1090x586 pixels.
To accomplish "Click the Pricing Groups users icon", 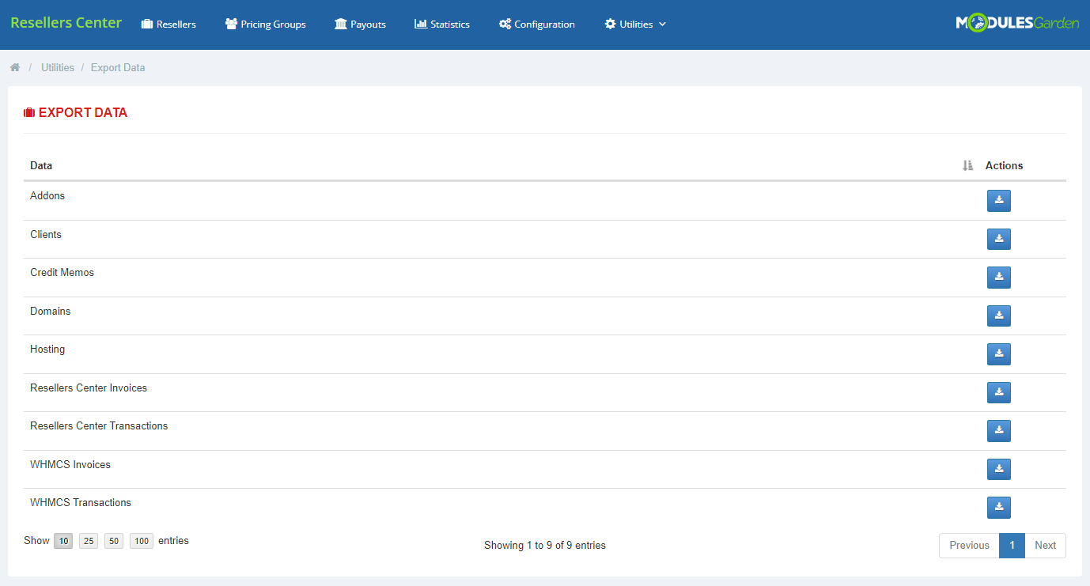I will tap(231, 24).
